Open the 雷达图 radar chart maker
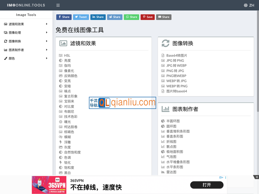 click(171, 172)
